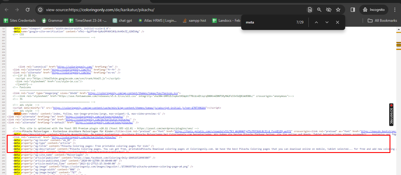Click the browser forward arrow

[17, 10]
